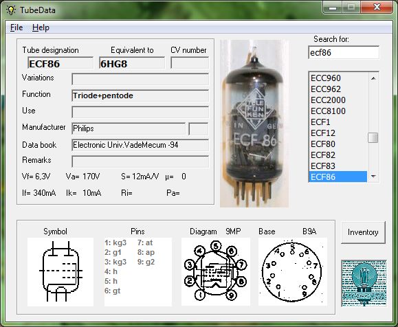Open the Help menu
Image resolution: width=398 pixels, height=327 pixels.
tap(41, 27)
